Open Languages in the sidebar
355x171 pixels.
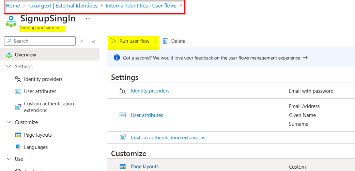click(x=36, y=147)
